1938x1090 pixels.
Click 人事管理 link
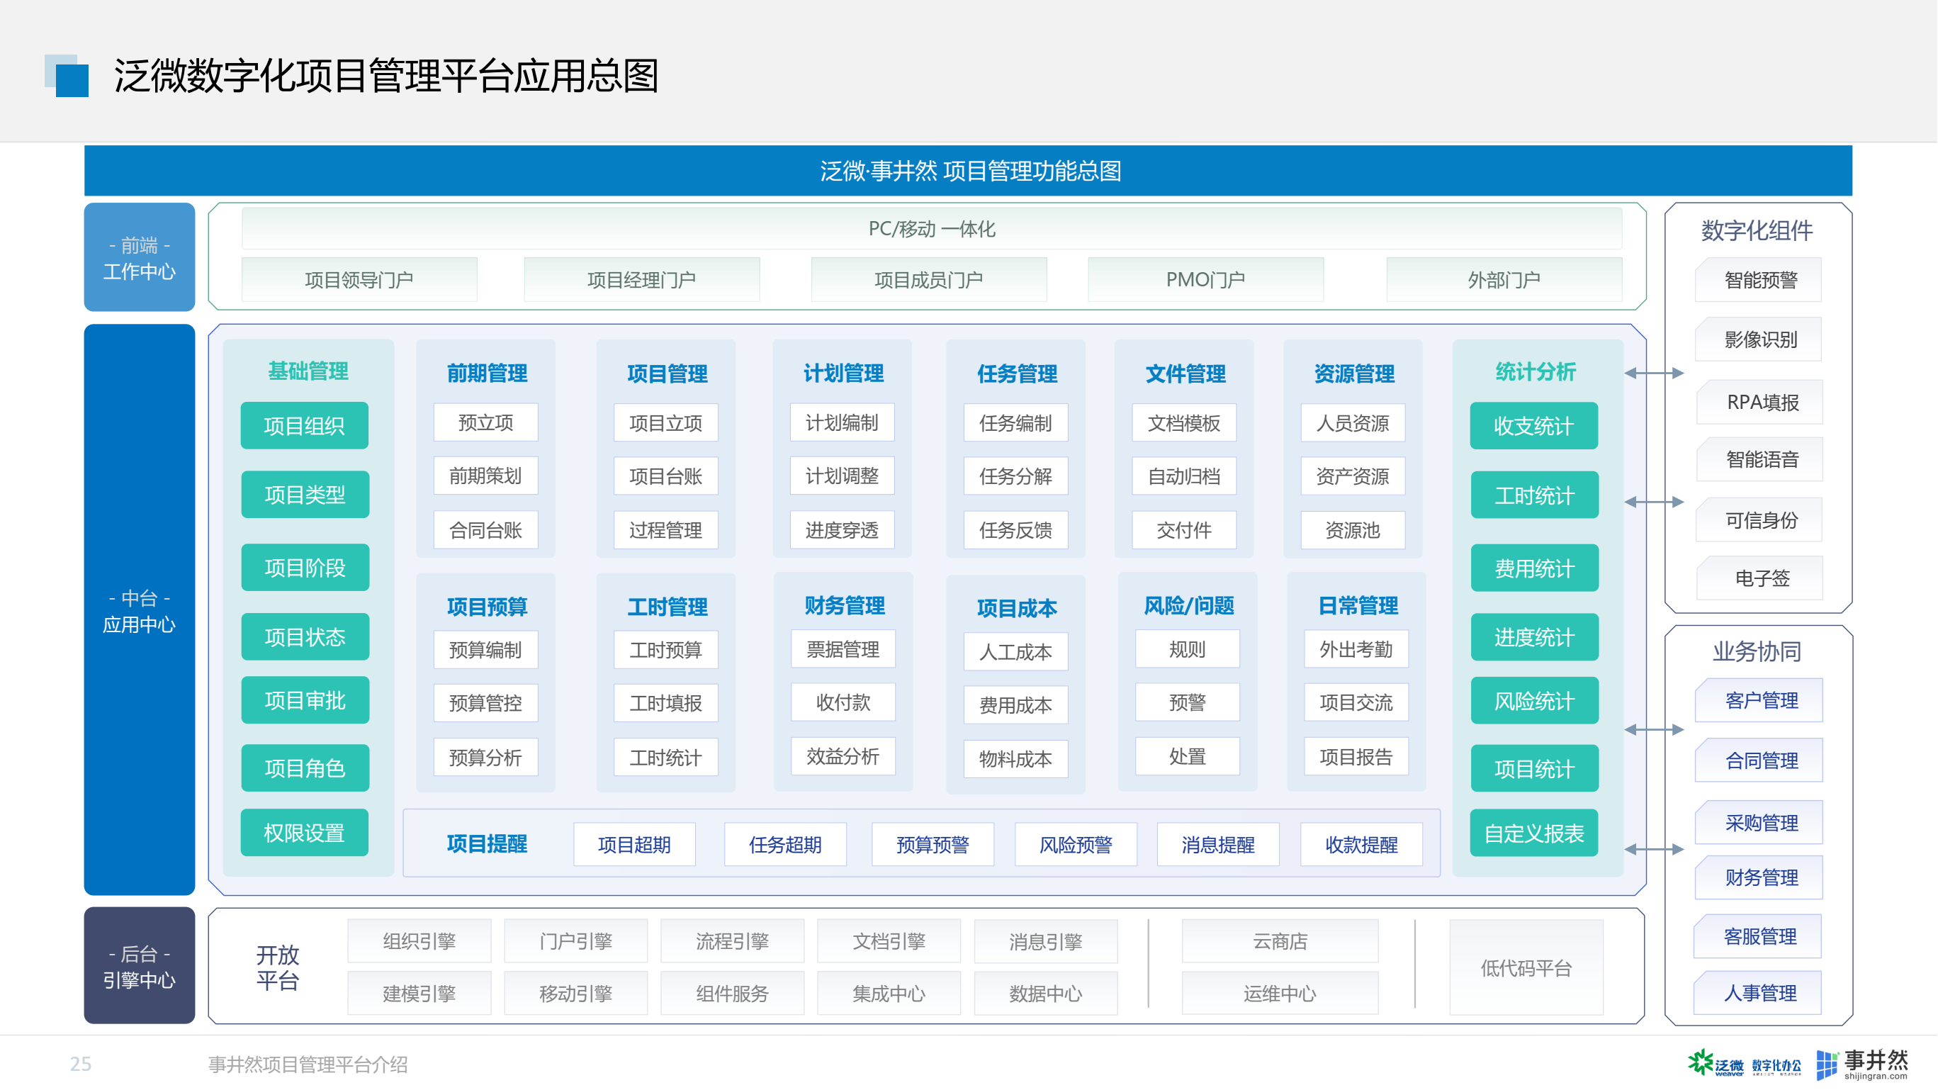point(1759,993)
